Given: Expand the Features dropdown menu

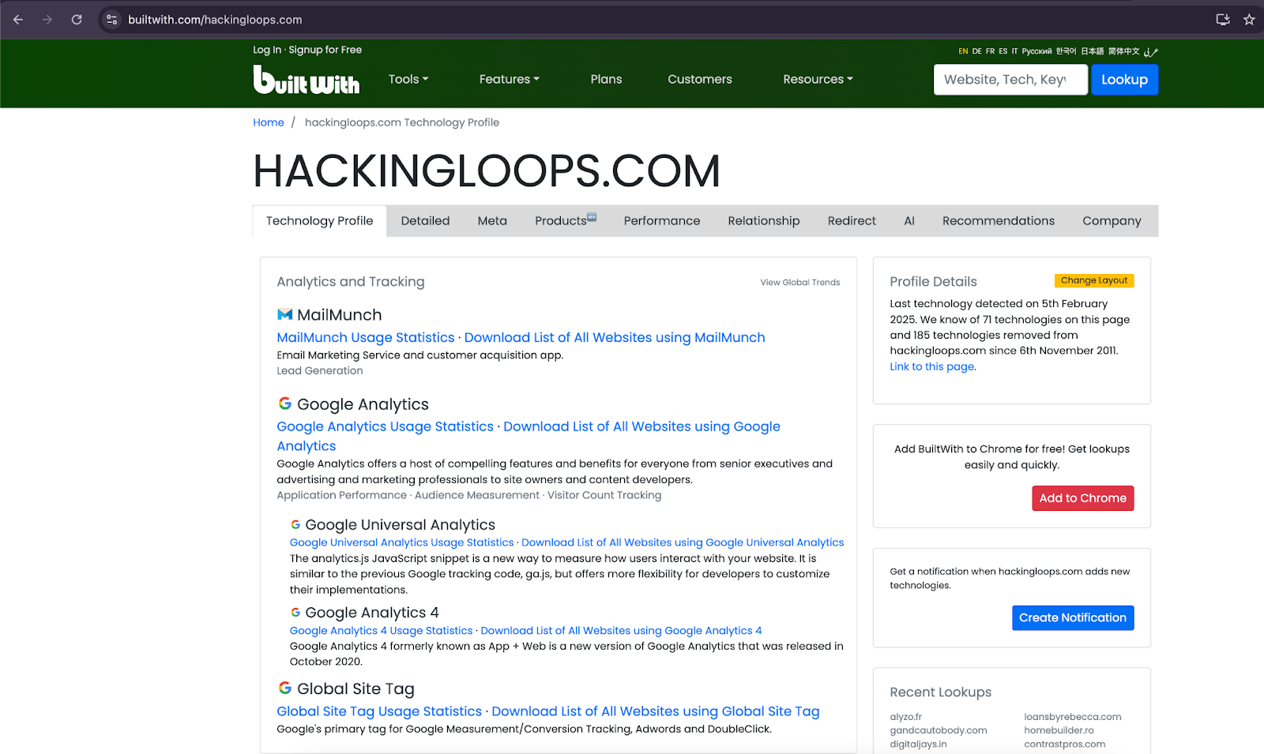Looking at the screenshot, I should pos(510,79).
